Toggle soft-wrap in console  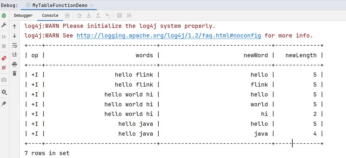[15, 45]
